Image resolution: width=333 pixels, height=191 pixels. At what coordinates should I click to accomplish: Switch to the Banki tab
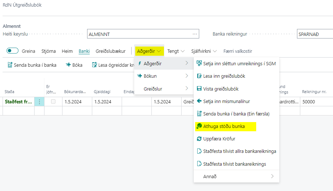click(84, 51)
